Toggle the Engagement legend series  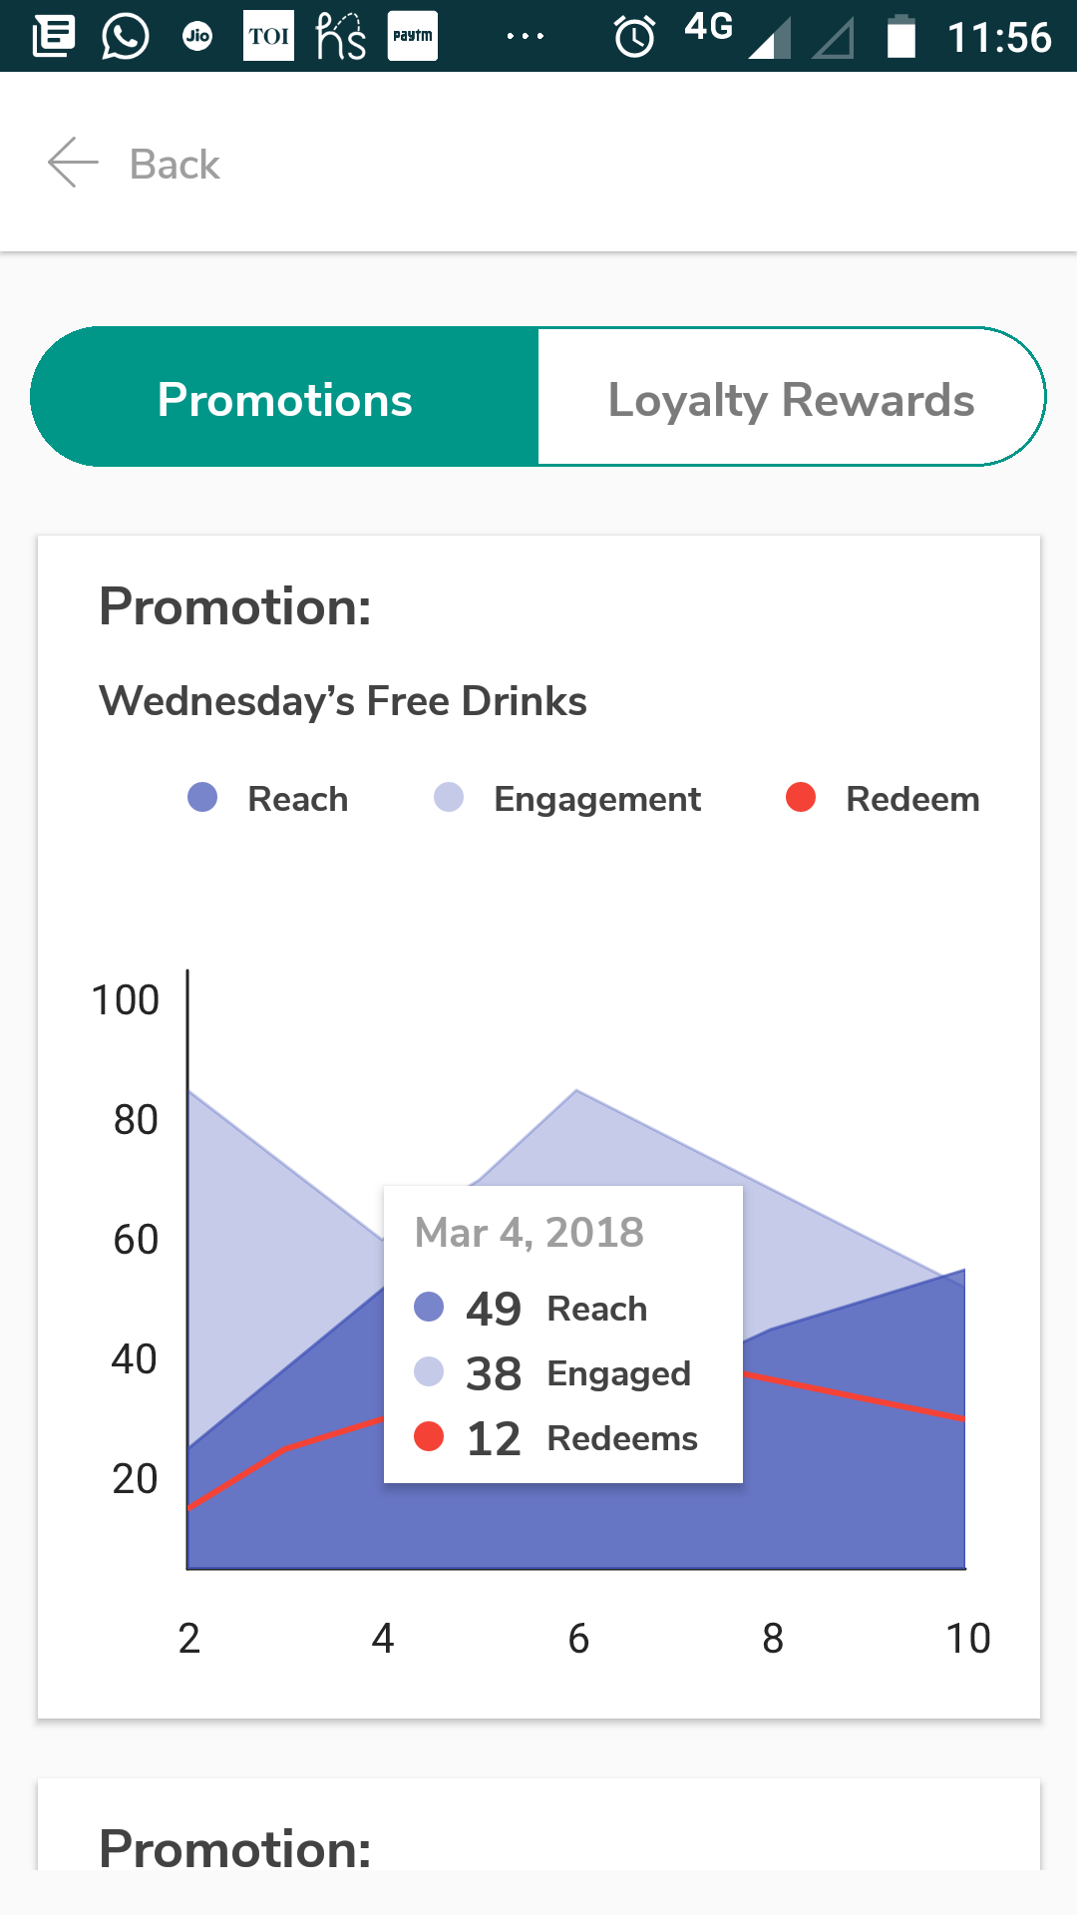click(x=596, y=799)
